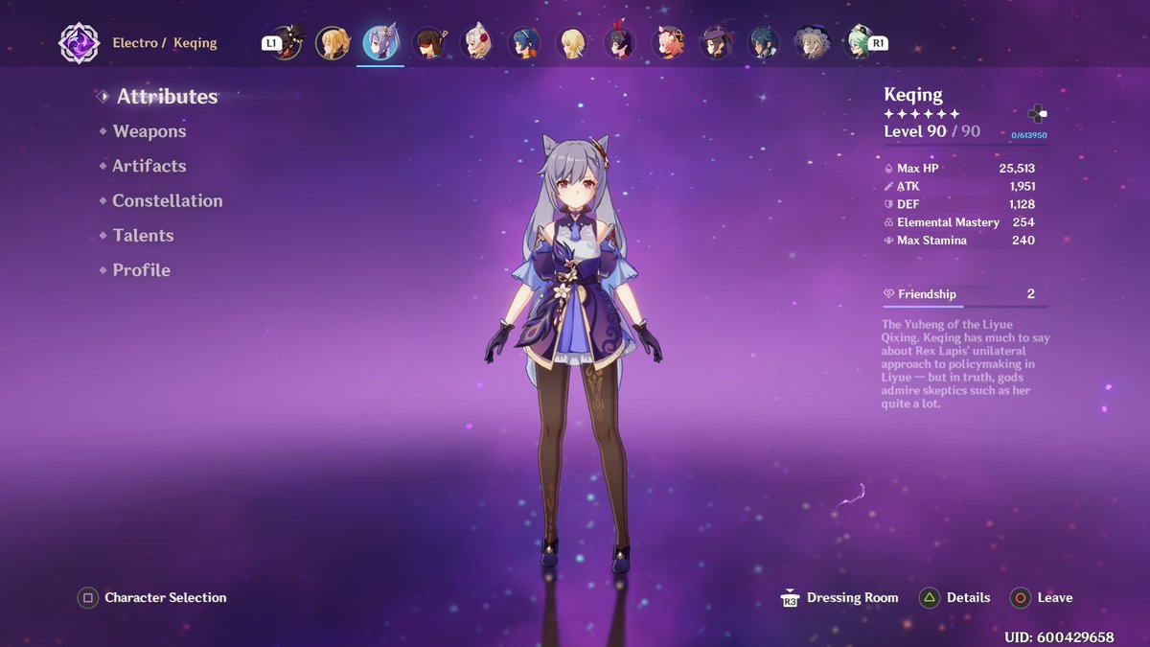1150x647 pixels.
Task: Click the UID: 600429658 text
Action: pyautogui.click(x=1059, y=637)
